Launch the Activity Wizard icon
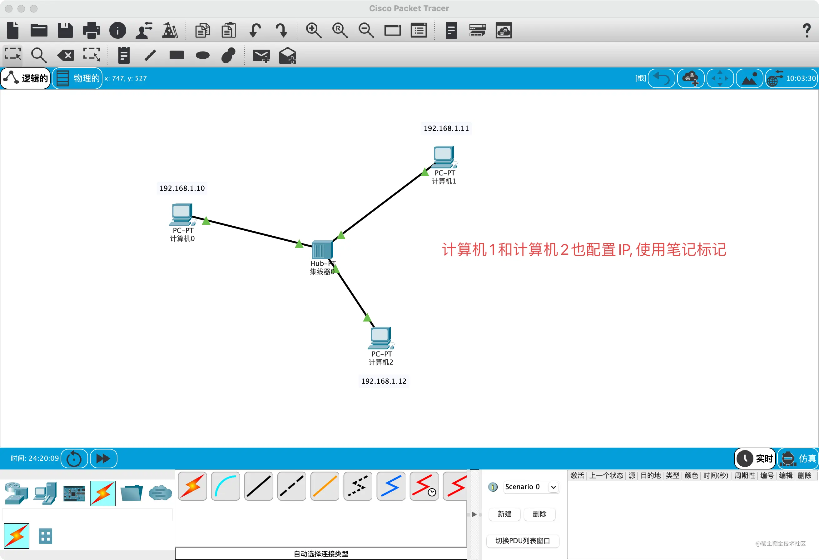Viewport: 819px width, 560px height. point(170,30)
